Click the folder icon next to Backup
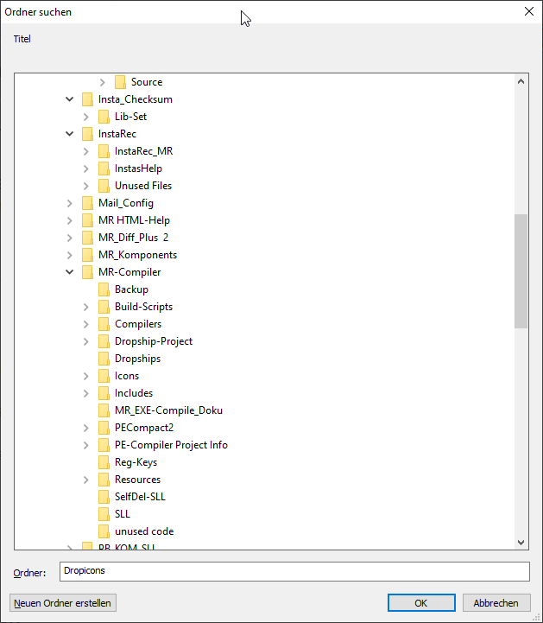Image resolution: width=543 pixels, height=623 pixels. (104, 289)
